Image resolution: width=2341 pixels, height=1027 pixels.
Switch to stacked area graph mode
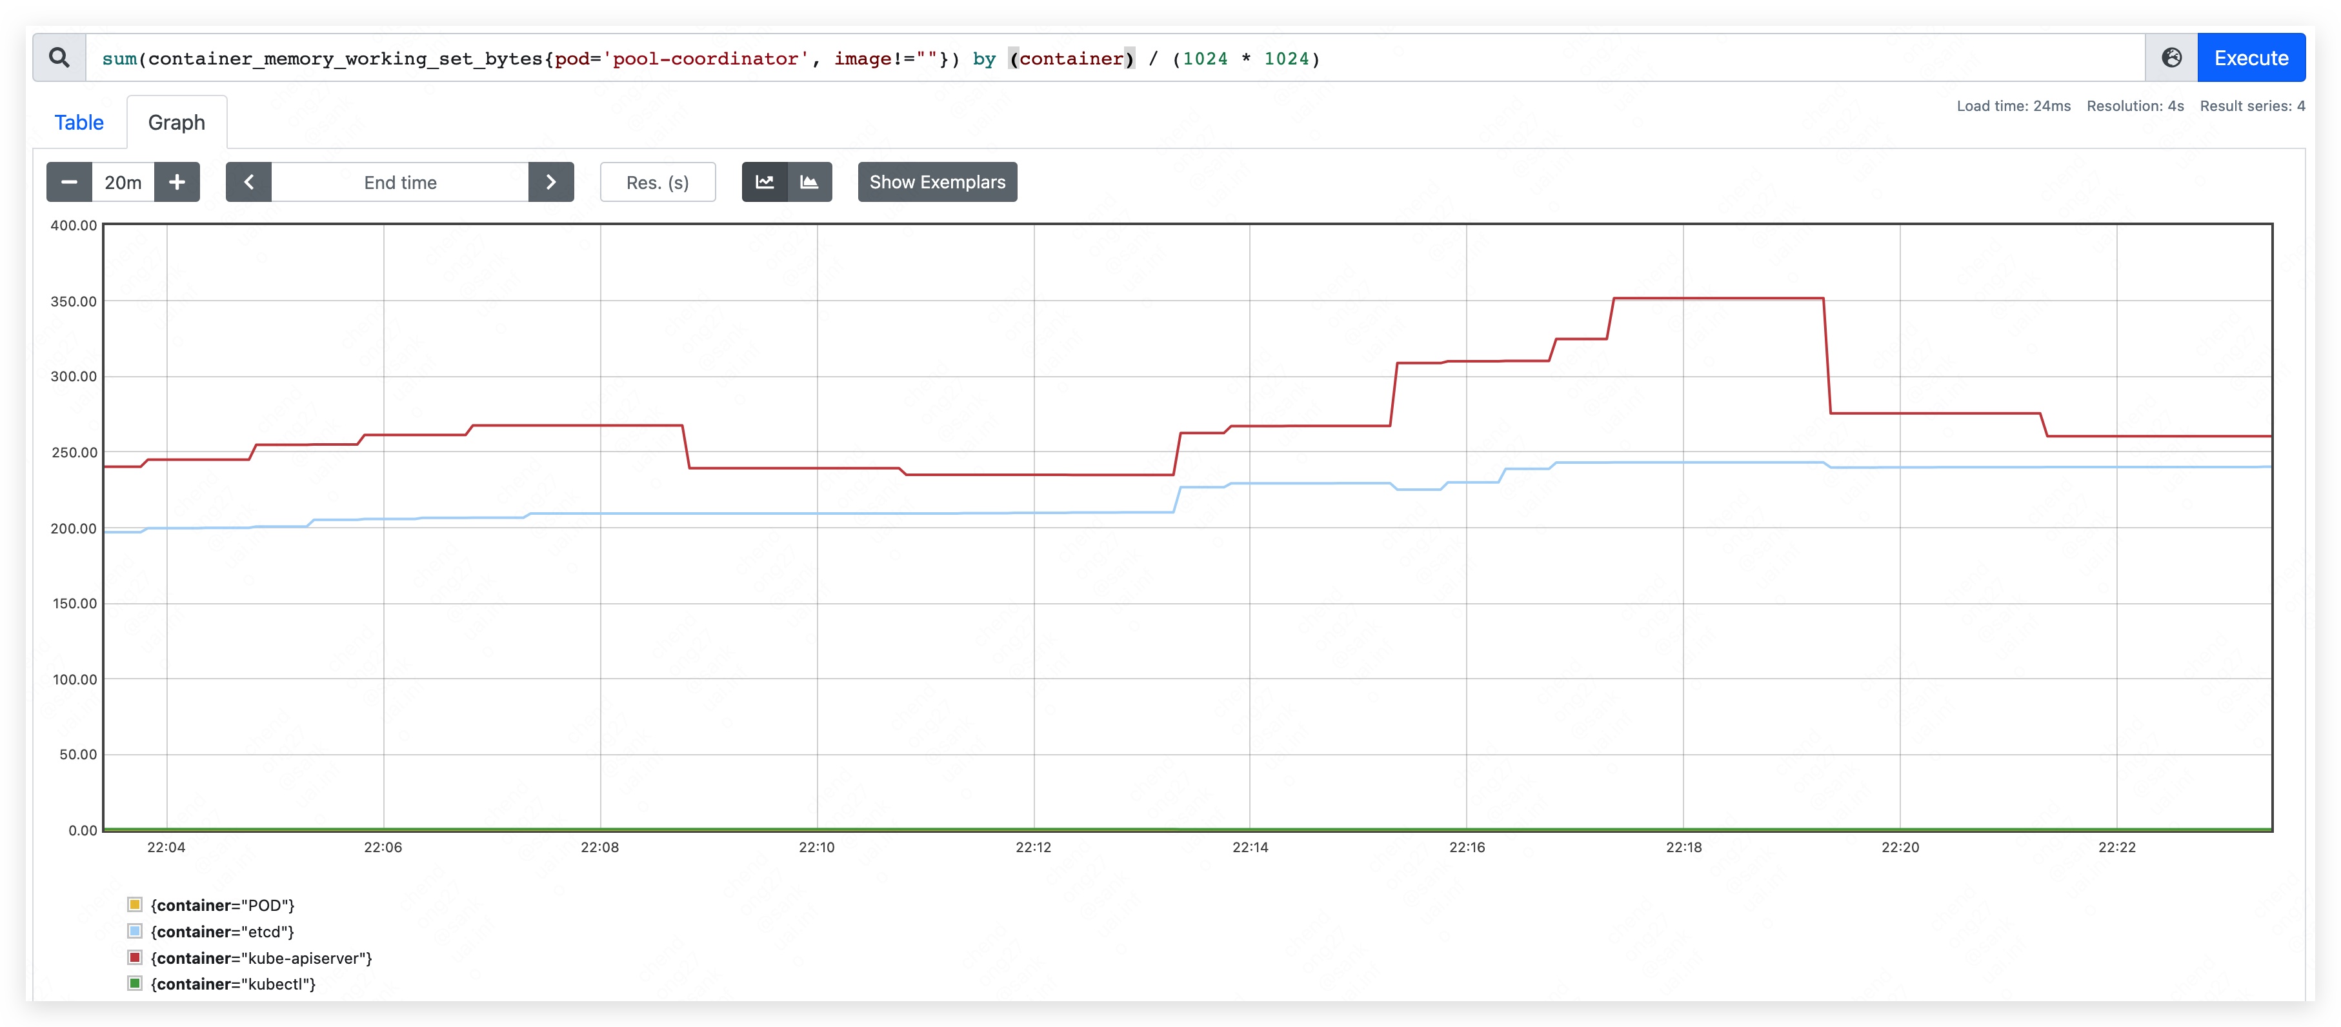click(810, 182)
